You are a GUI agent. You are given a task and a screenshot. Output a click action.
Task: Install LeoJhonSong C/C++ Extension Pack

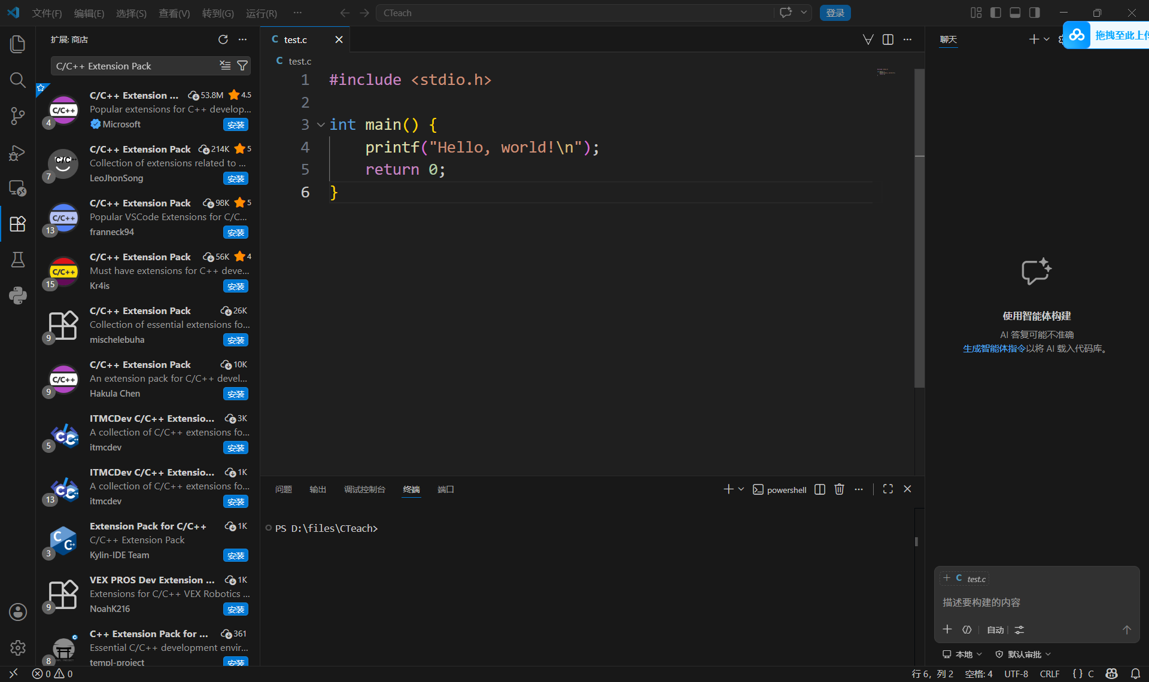pyautogui.click(x=236, y=178)
